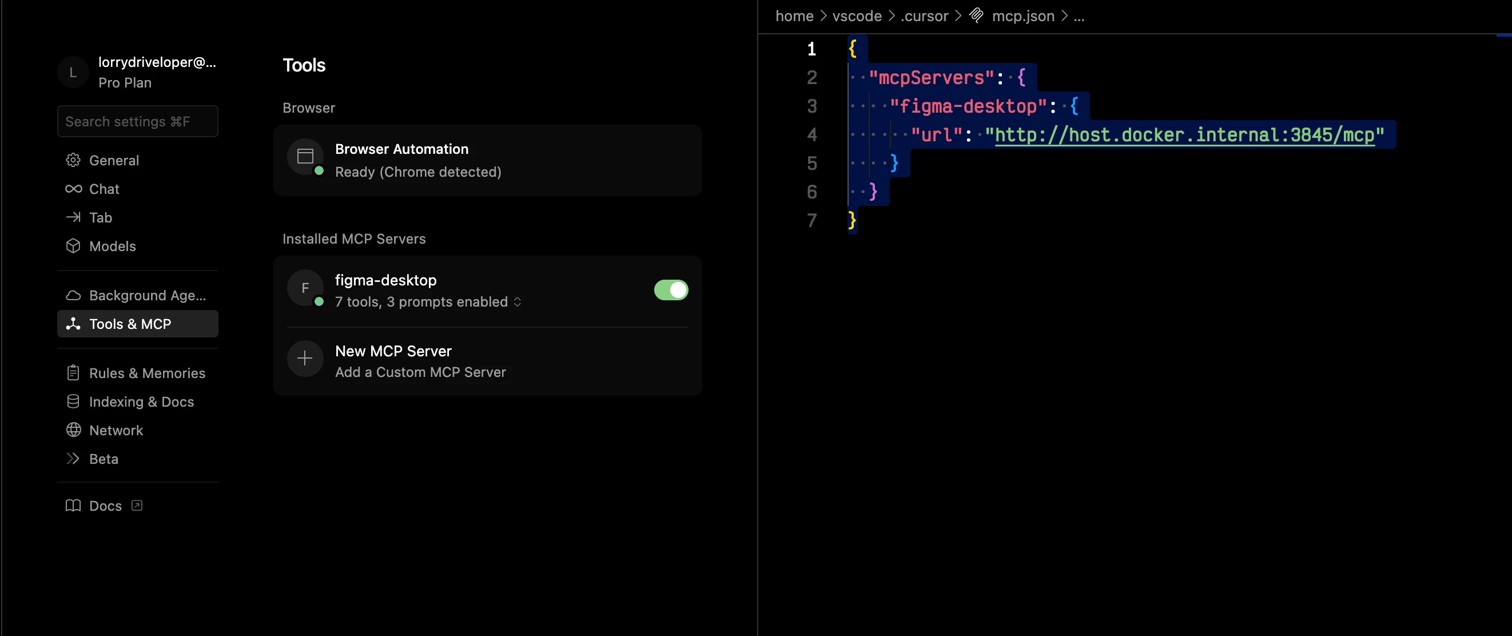This screenshot has width=1512, height=636.
Task: Click the .cursor breadcrumb folder
Action: coord(924,16)
